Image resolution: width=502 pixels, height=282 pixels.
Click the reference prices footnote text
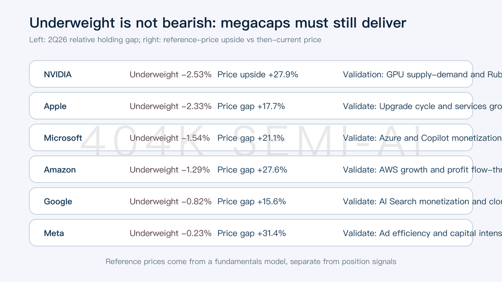251,262
